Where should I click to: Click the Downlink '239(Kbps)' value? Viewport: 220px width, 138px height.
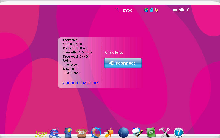tap(73, 73)
